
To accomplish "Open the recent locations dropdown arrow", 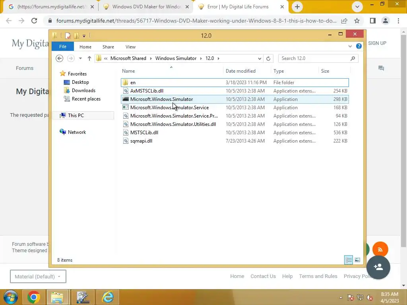I will pyautogui.click(x=80, y=58).
